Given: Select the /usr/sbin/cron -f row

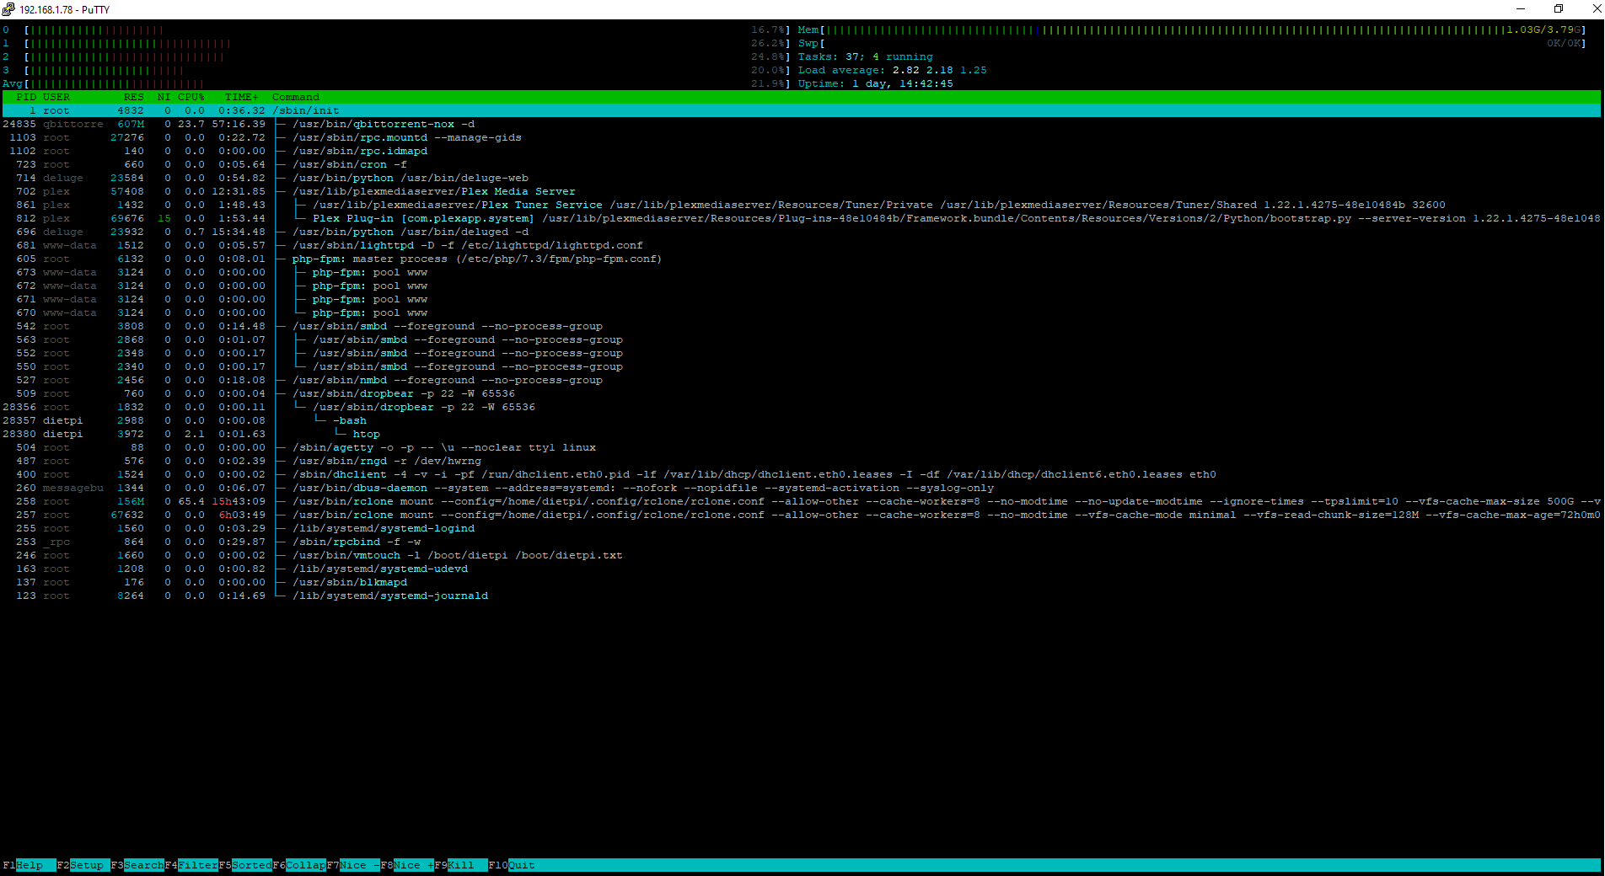Looking at the screenshot, I should point(802,164).
